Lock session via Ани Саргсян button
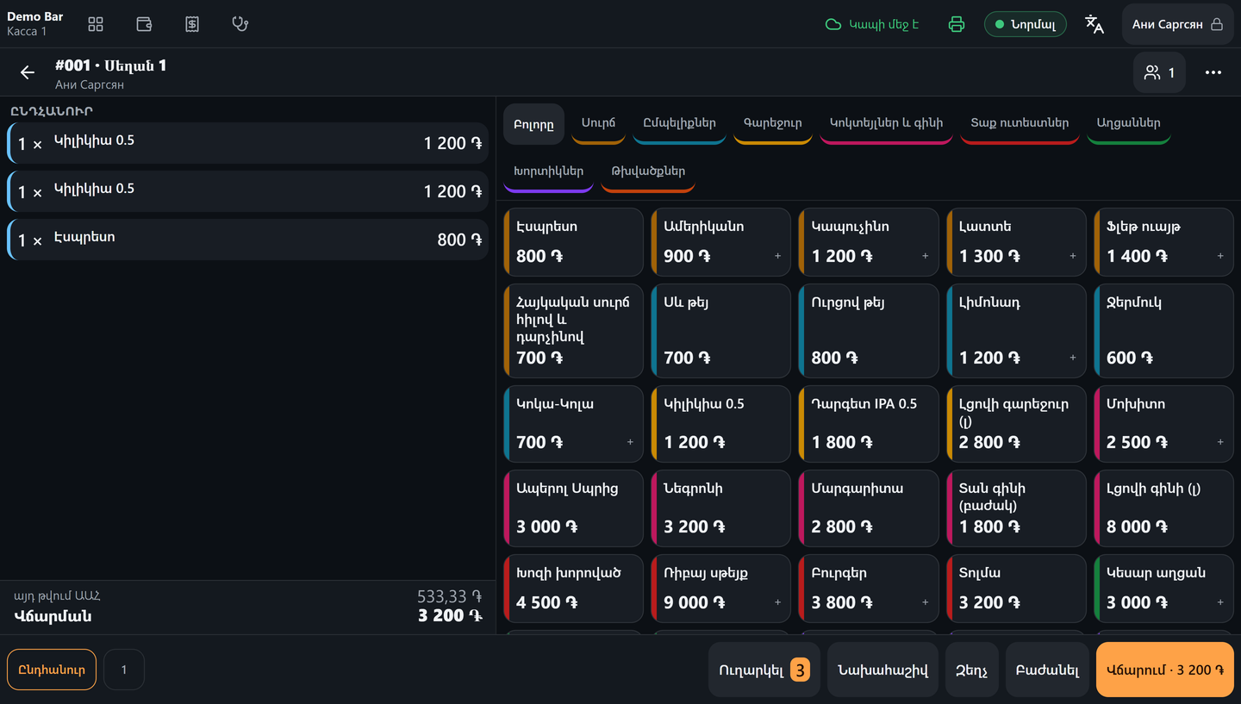The width and height of the screenshot is (1241, 704). [x=1178, y=24]
